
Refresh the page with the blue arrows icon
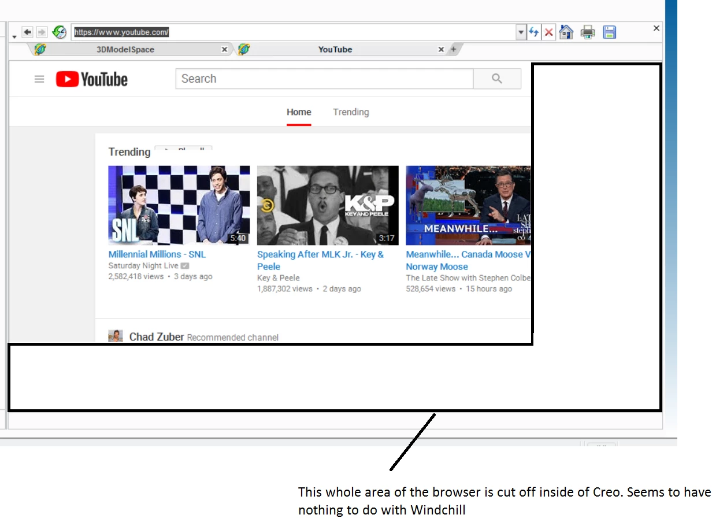534,32
